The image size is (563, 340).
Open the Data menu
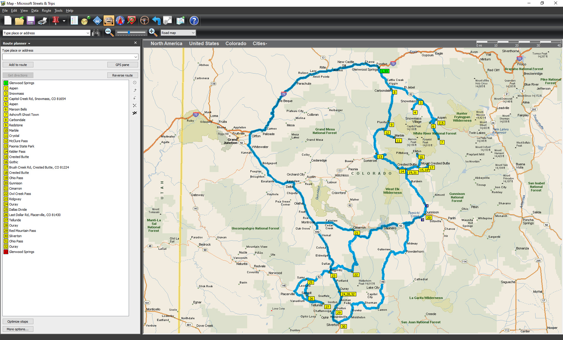(35, 11)
